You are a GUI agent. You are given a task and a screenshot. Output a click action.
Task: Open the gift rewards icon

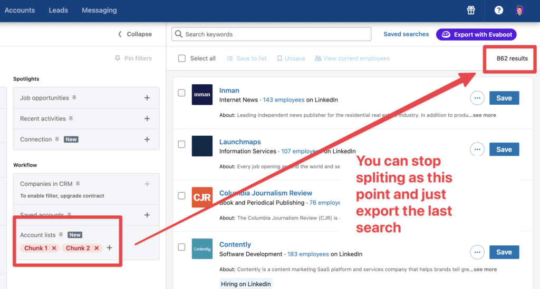pyautogui.click(x=471, y=11)
